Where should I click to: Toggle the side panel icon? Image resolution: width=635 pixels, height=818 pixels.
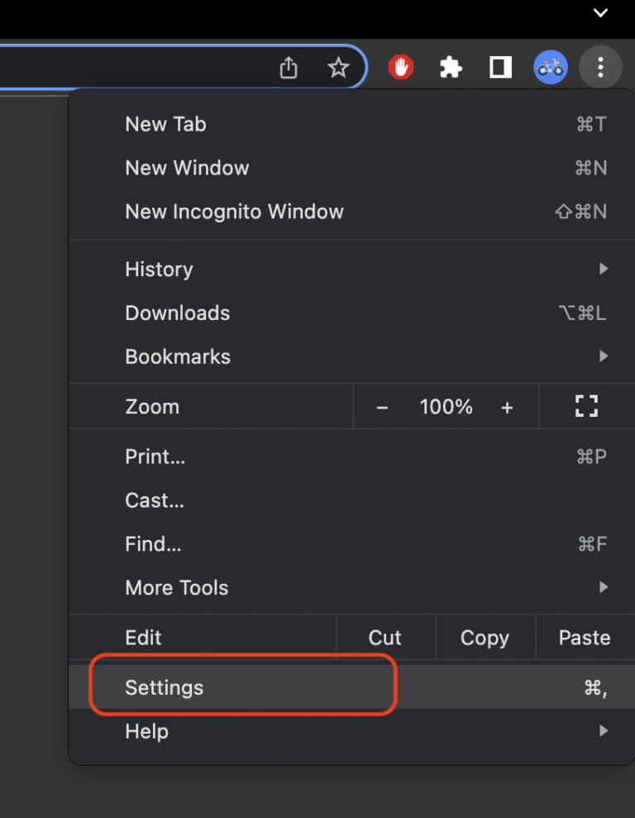tap(500, 68)
